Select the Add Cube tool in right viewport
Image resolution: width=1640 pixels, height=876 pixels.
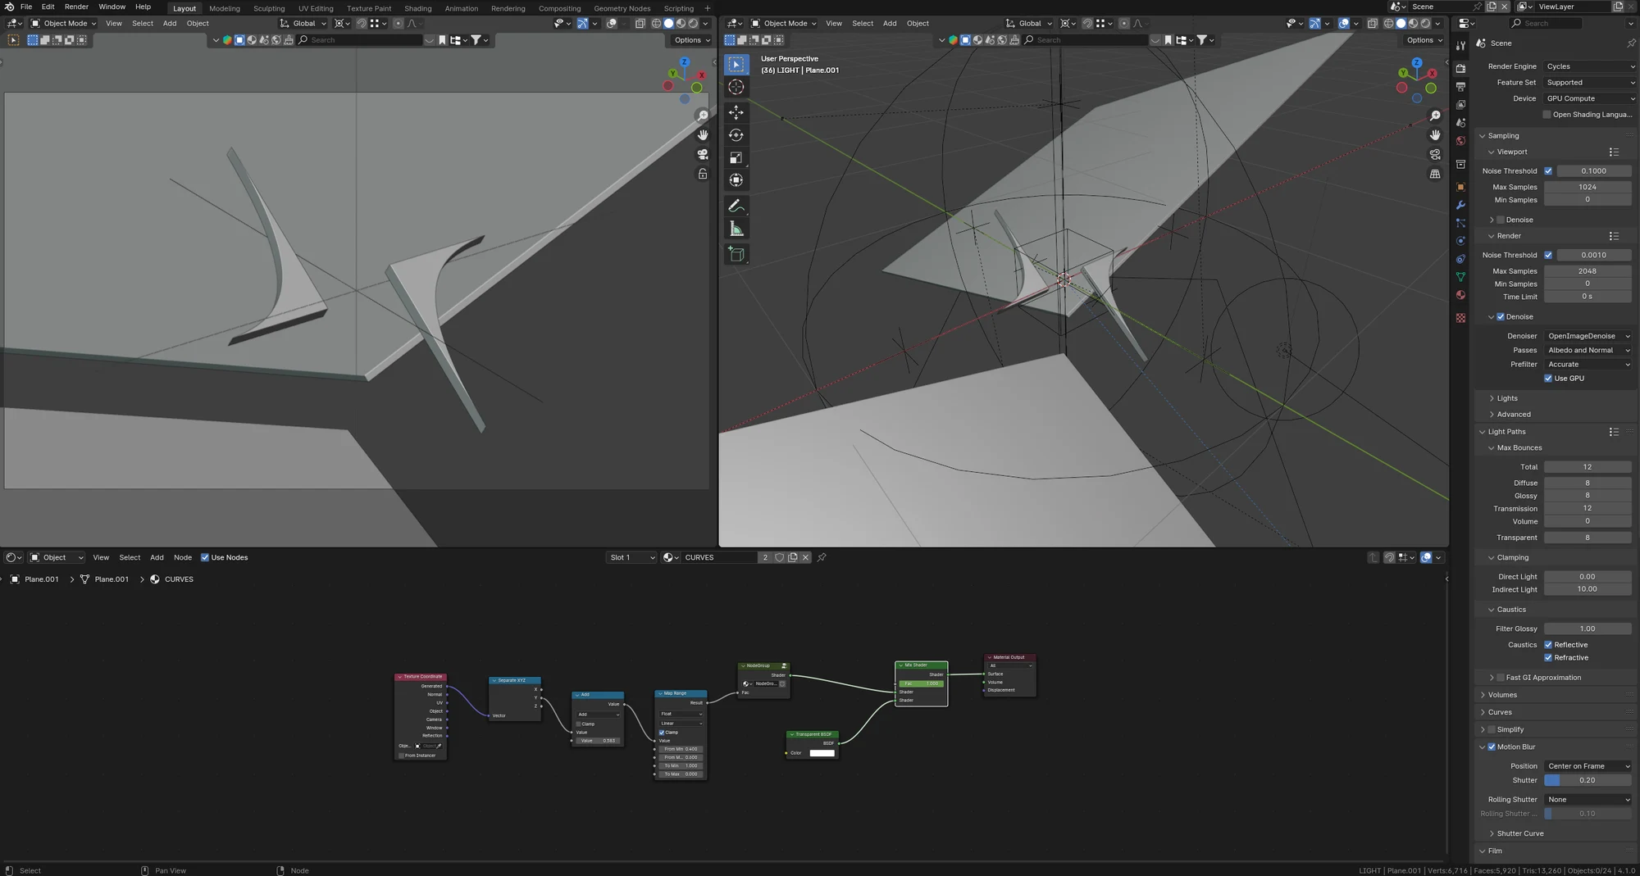pos(736,255)
